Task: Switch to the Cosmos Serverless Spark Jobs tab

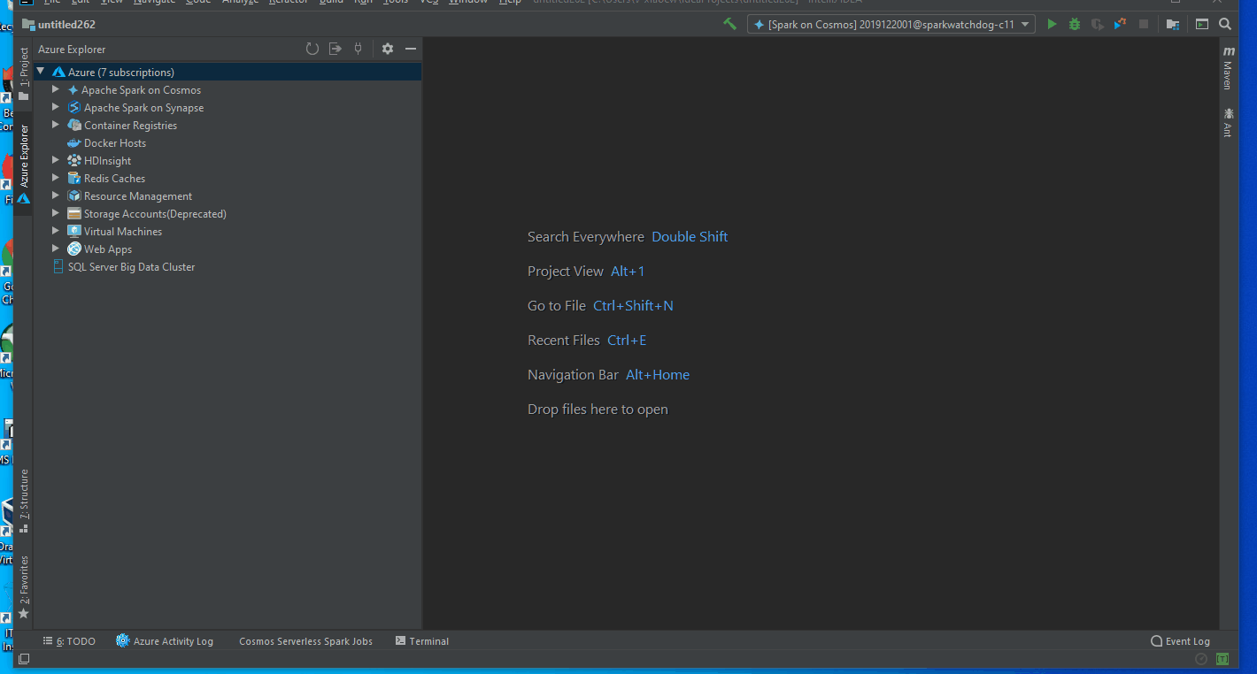Action: 305,640
